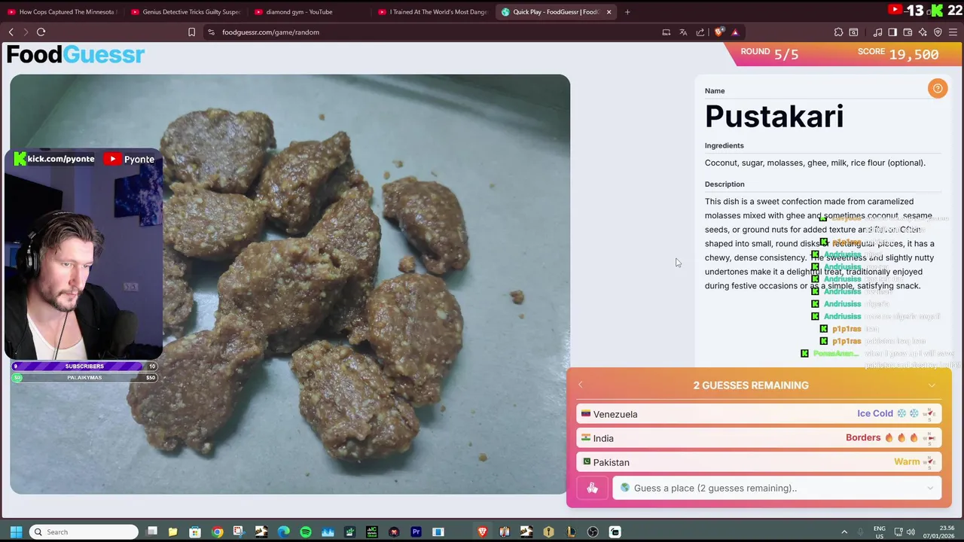The image size is (964, 542).
Task: Click the Ice Cold hint on Venezuela row
Action: 875,414
